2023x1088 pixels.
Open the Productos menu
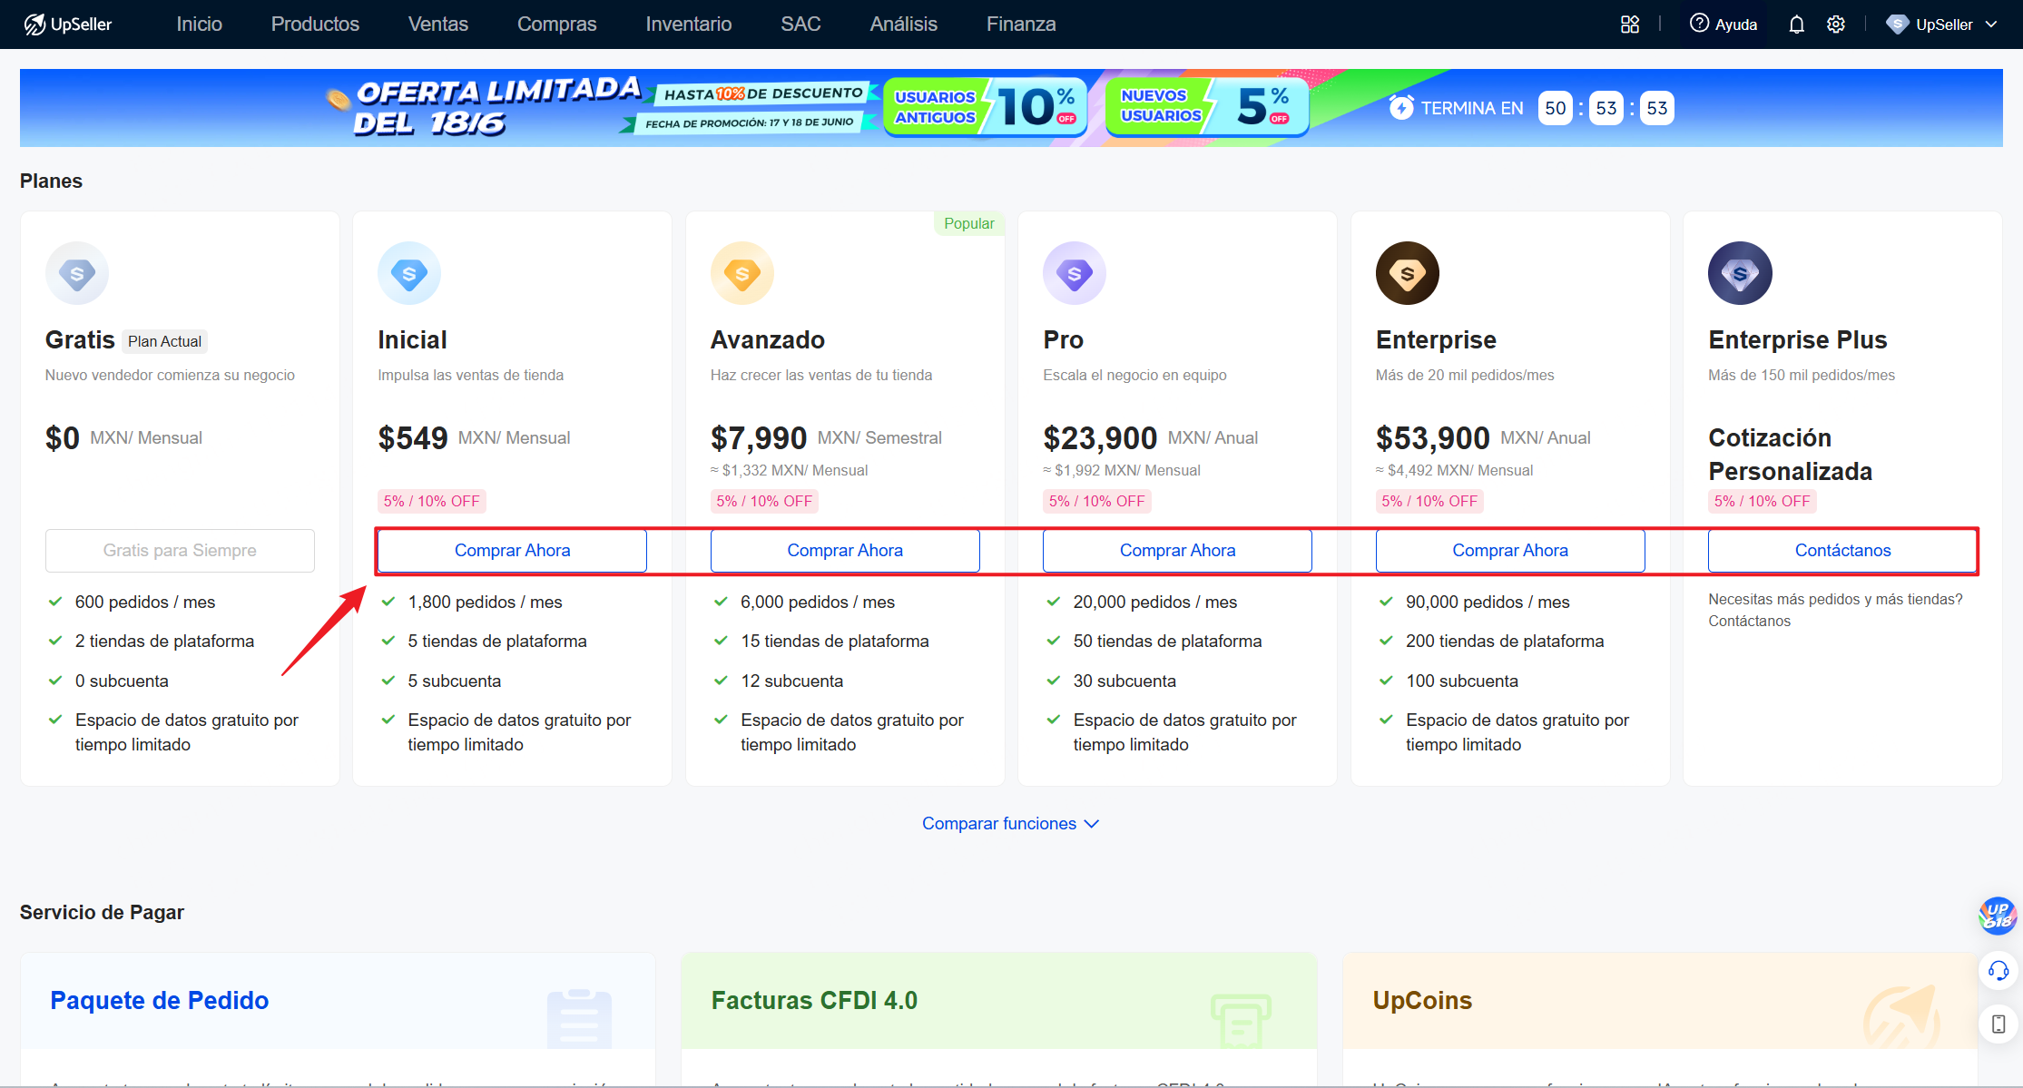(x=315, y=25)
